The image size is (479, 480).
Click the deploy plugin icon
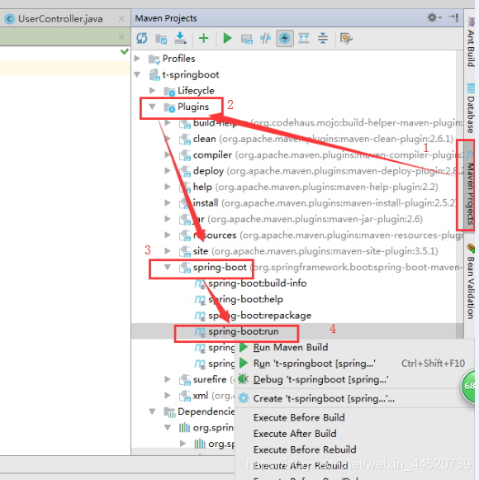(x=185, y=172)
